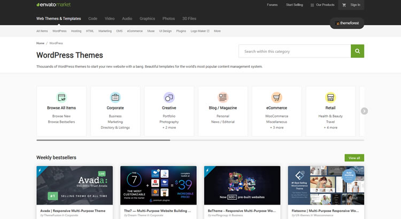
Task: Open the Hosting submenu item
Action: click(x=76, y=31)
